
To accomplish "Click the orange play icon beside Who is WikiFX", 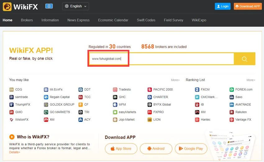I will pos(12,137).
